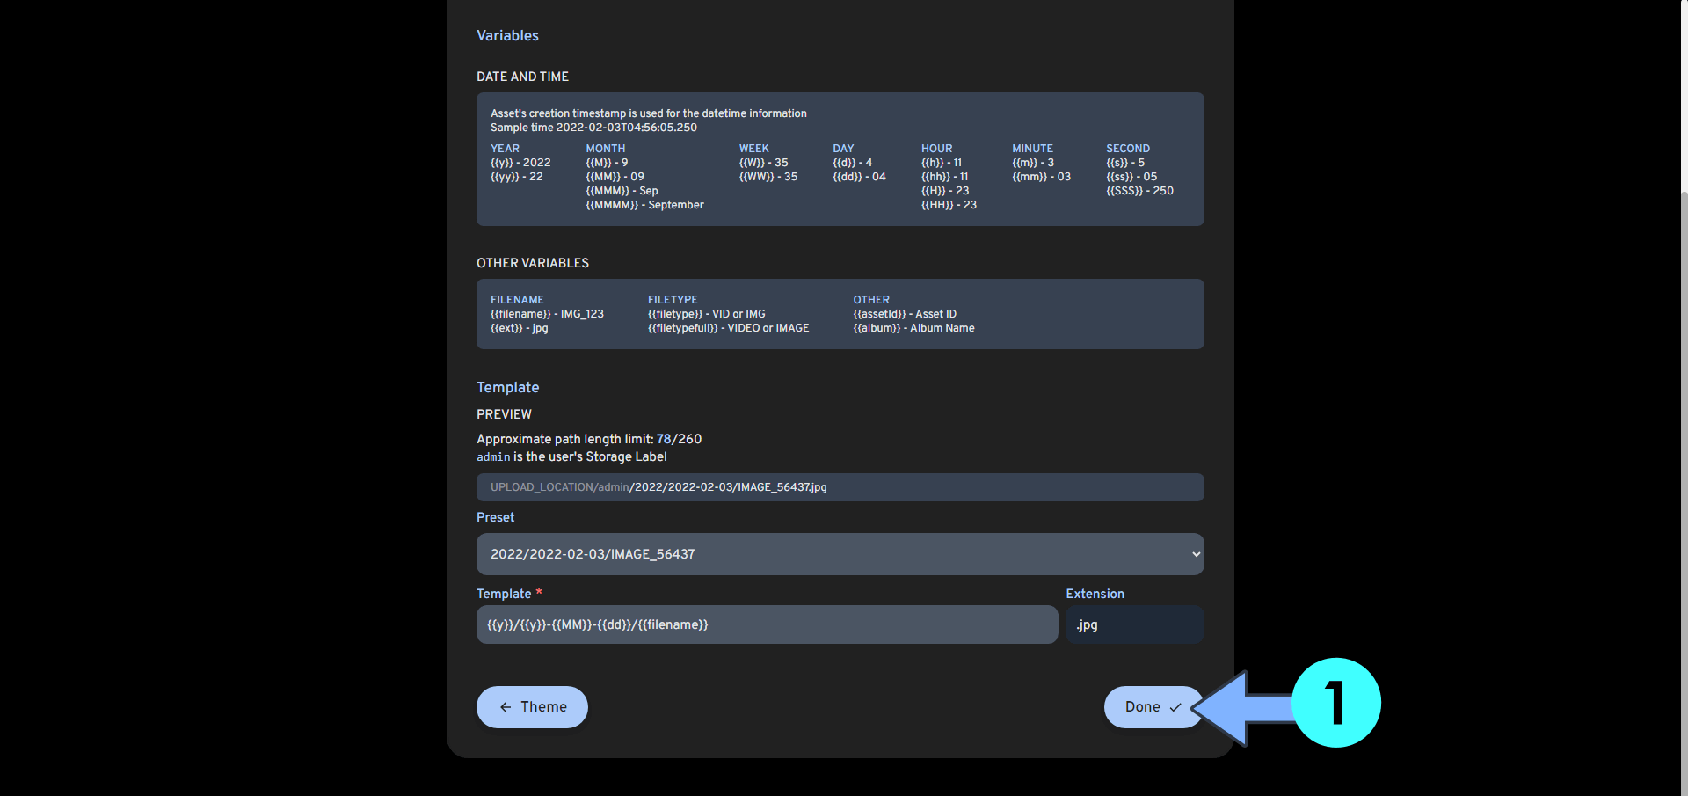Click the '{{MM}} - 09' variable

click(x=615, y=177)
